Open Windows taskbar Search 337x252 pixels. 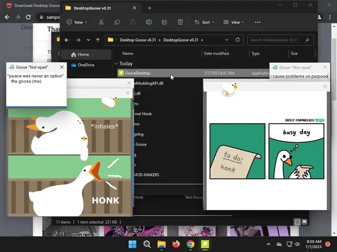pyautogui.click(x=147, y=244)
